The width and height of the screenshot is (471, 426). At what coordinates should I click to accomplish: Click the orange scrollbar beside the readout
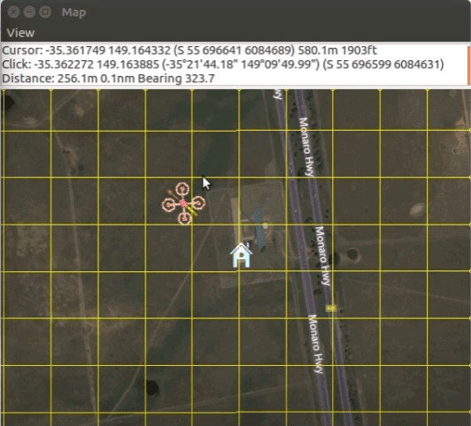(468, 65)
